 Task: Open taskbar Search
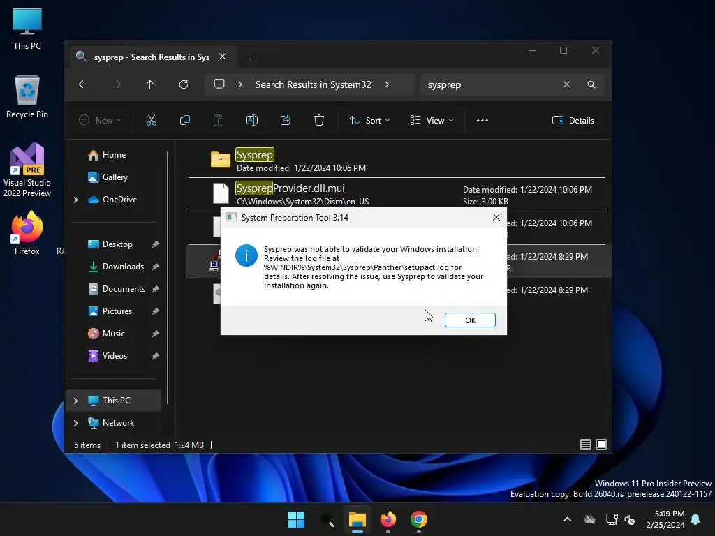pos(327,519)
